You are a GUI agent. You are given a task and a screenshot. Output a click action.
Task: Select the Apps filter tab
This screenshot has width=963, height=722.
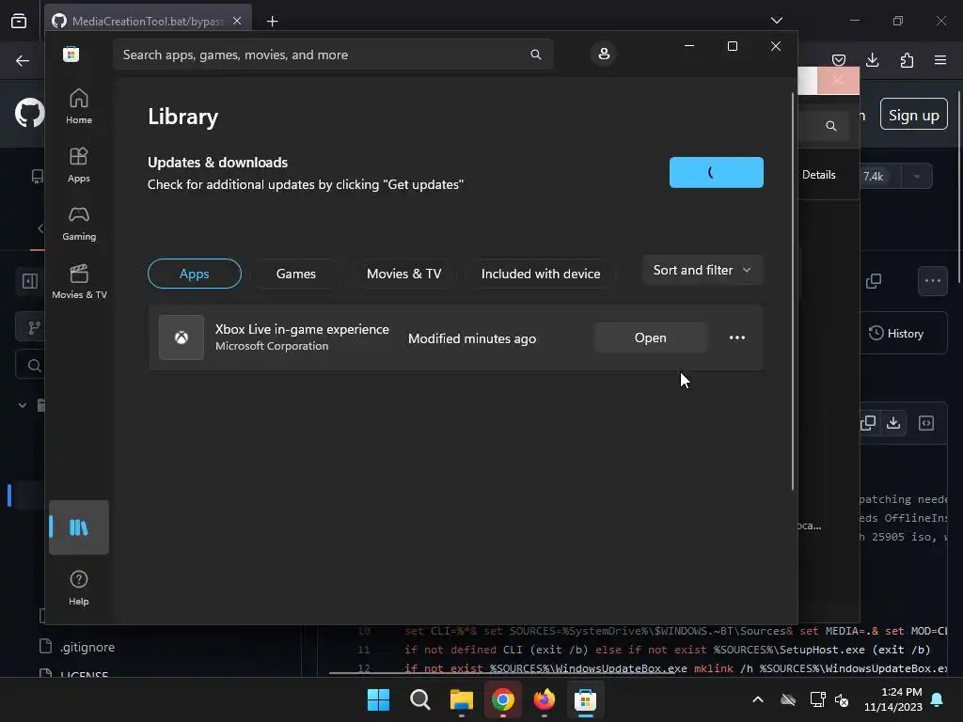194,274
